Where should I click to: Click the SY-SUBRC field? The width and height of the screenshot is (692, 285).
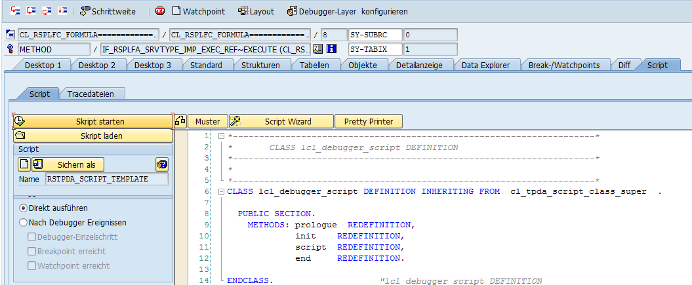(375, 35)
